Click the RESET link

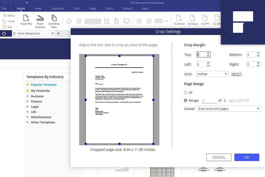pos(236,74)
